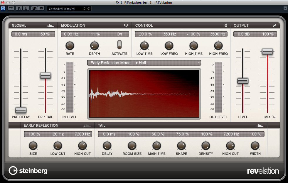Click the Modulation Rate knob
This screenshot has height=183, width=288.
(x=70, y=46)
